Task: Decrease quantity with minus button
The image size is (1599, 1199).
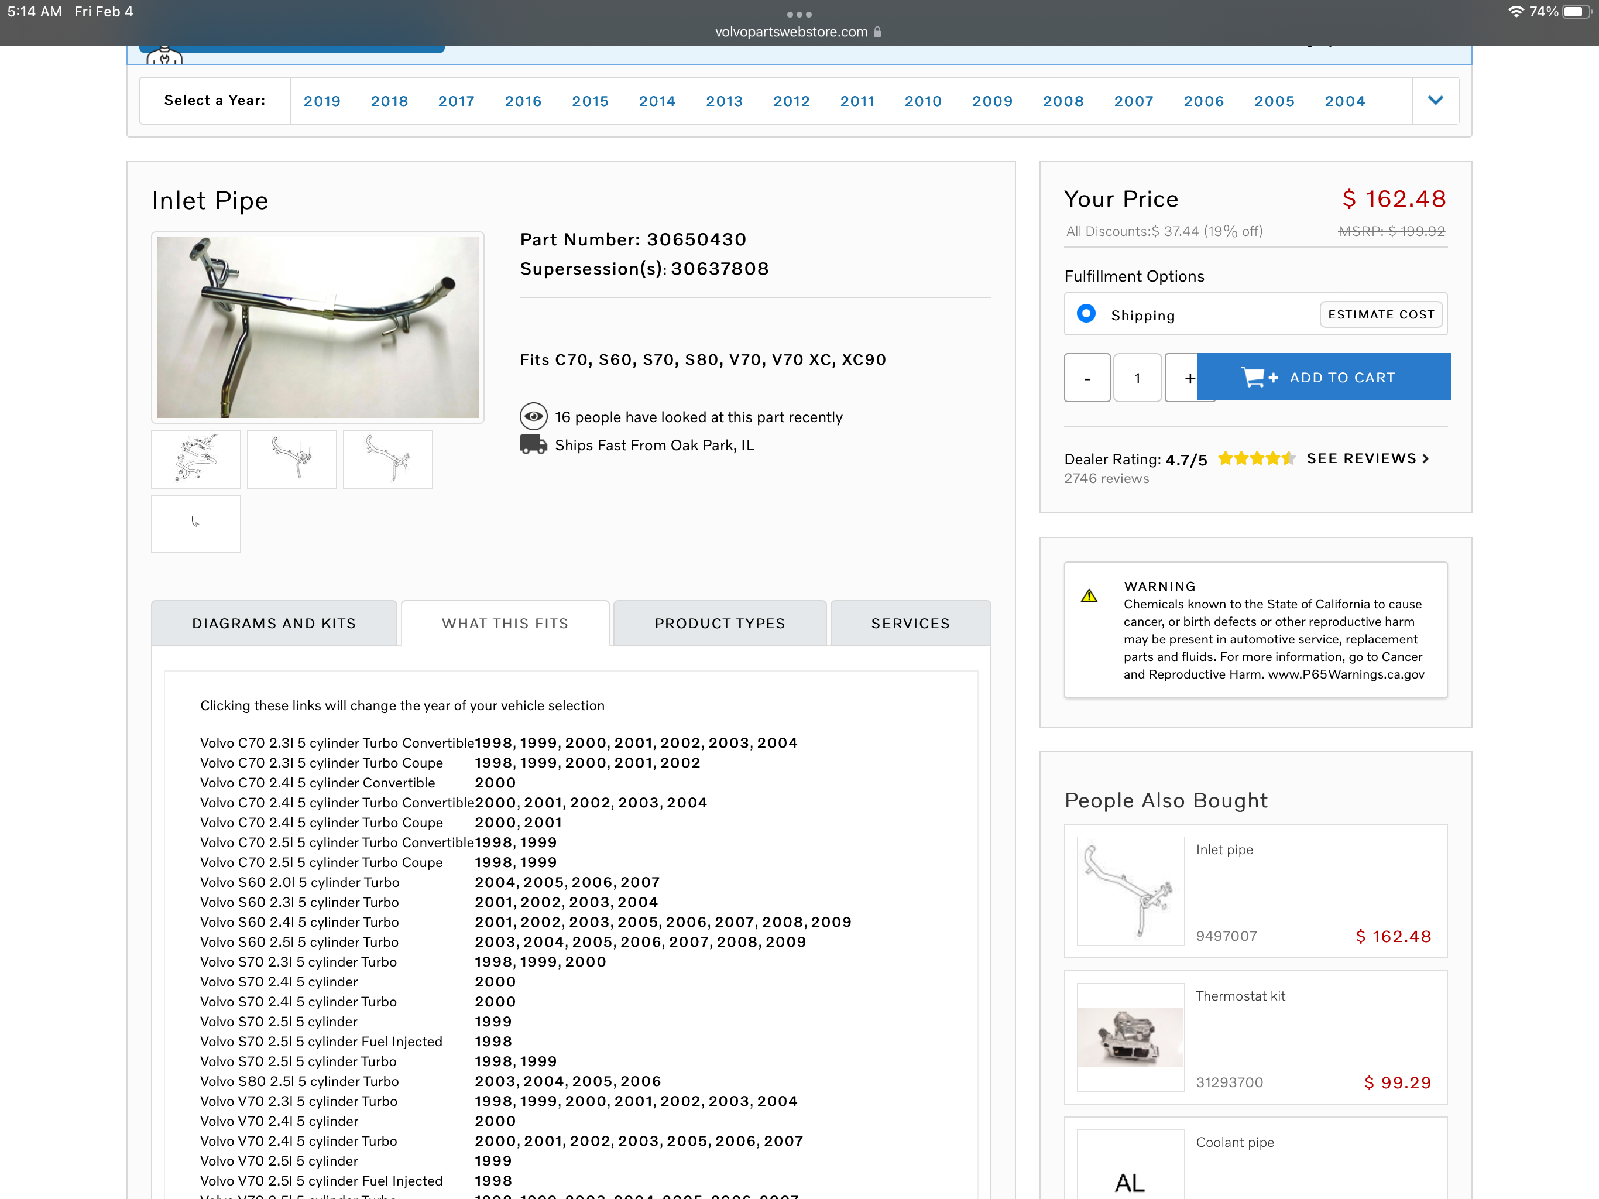Action: click(1086, 378)
